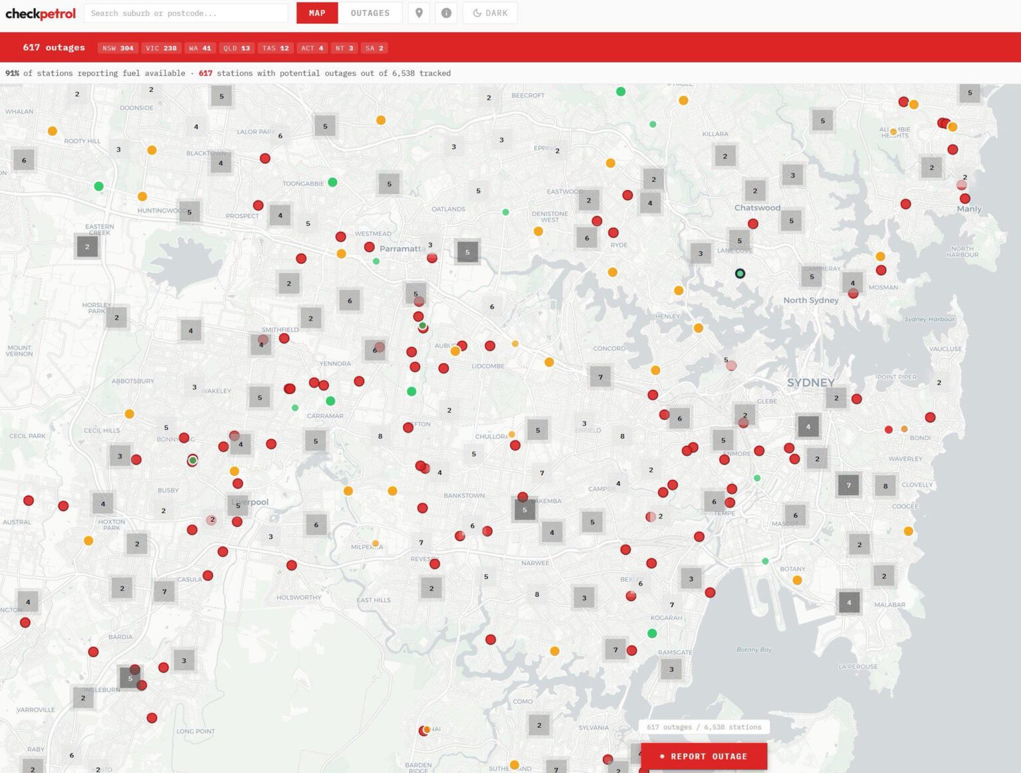Open dark cluster 5 near Lakemba
Image resolution: width=1021 pixels, height=773 pixels.
524,510
